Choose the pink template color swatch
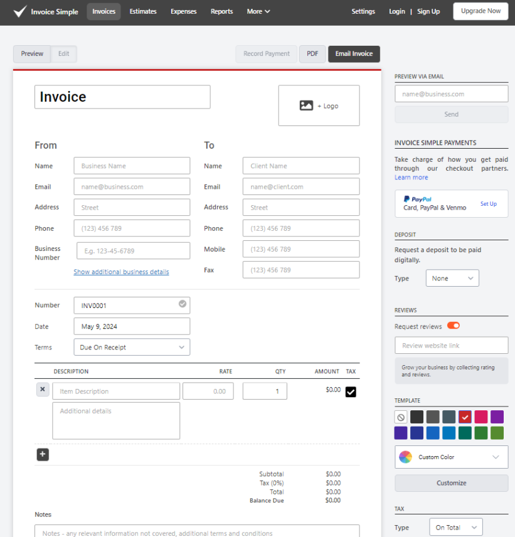The height and width of the screenshot is (537, 515). 480,417
